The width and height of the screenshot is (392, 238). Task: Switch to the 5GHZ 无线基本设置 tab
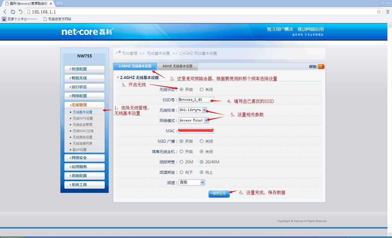[177, 66]
